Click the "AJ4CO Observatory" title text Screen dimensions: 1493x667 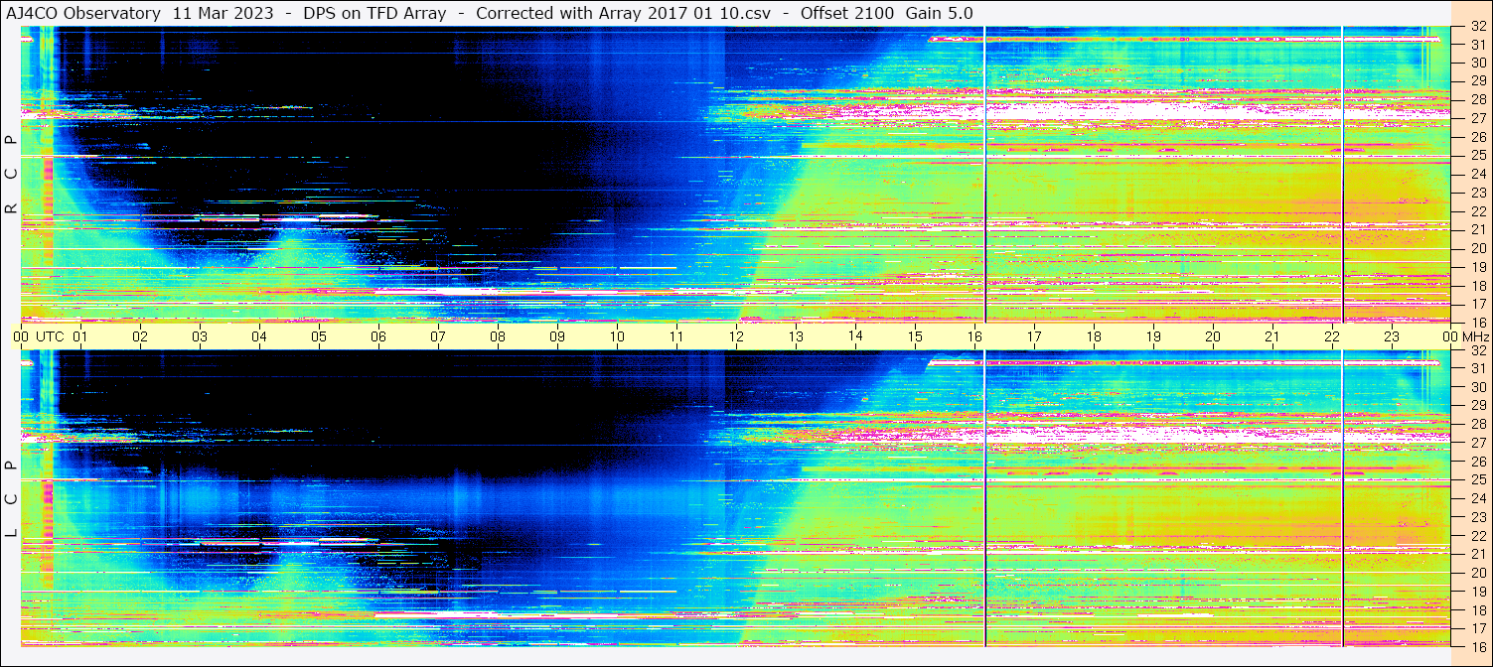pyautogui.click(x=84, y=13)
